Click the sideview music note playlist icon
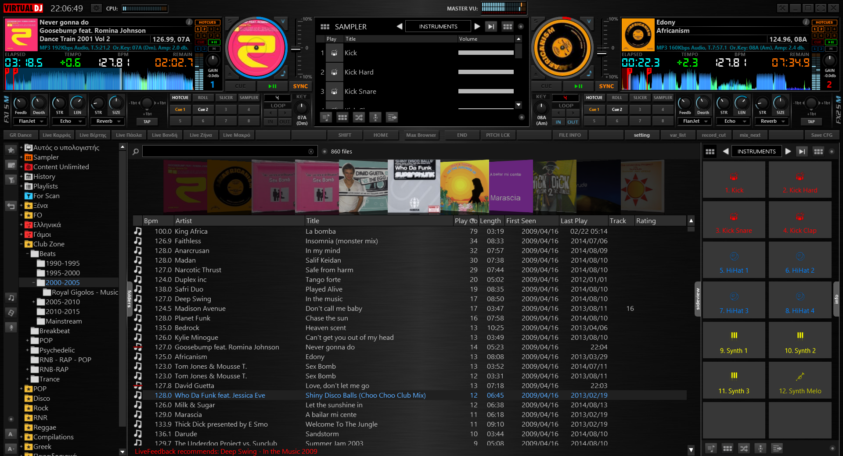 pyautogui.click(x=11, y=298)
